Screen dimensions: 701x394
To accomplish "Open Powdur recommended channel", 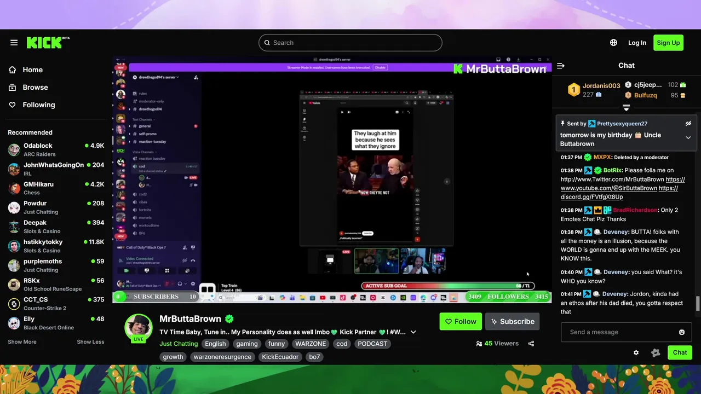I will click(x=56, y=207).
